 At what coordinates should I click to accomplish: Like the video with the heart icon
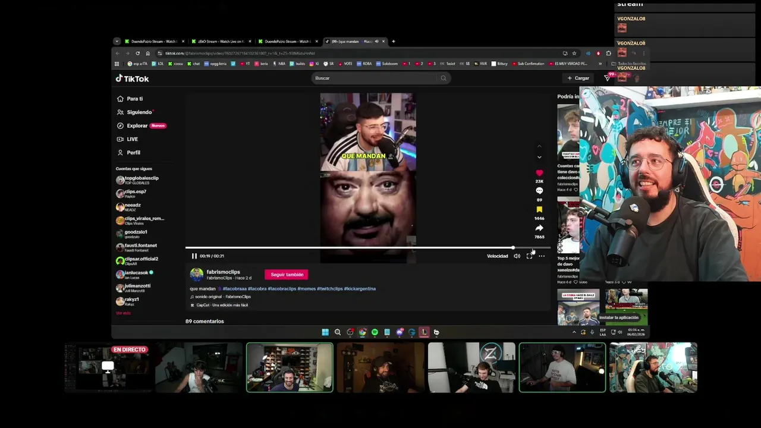(x=539, y=173)
